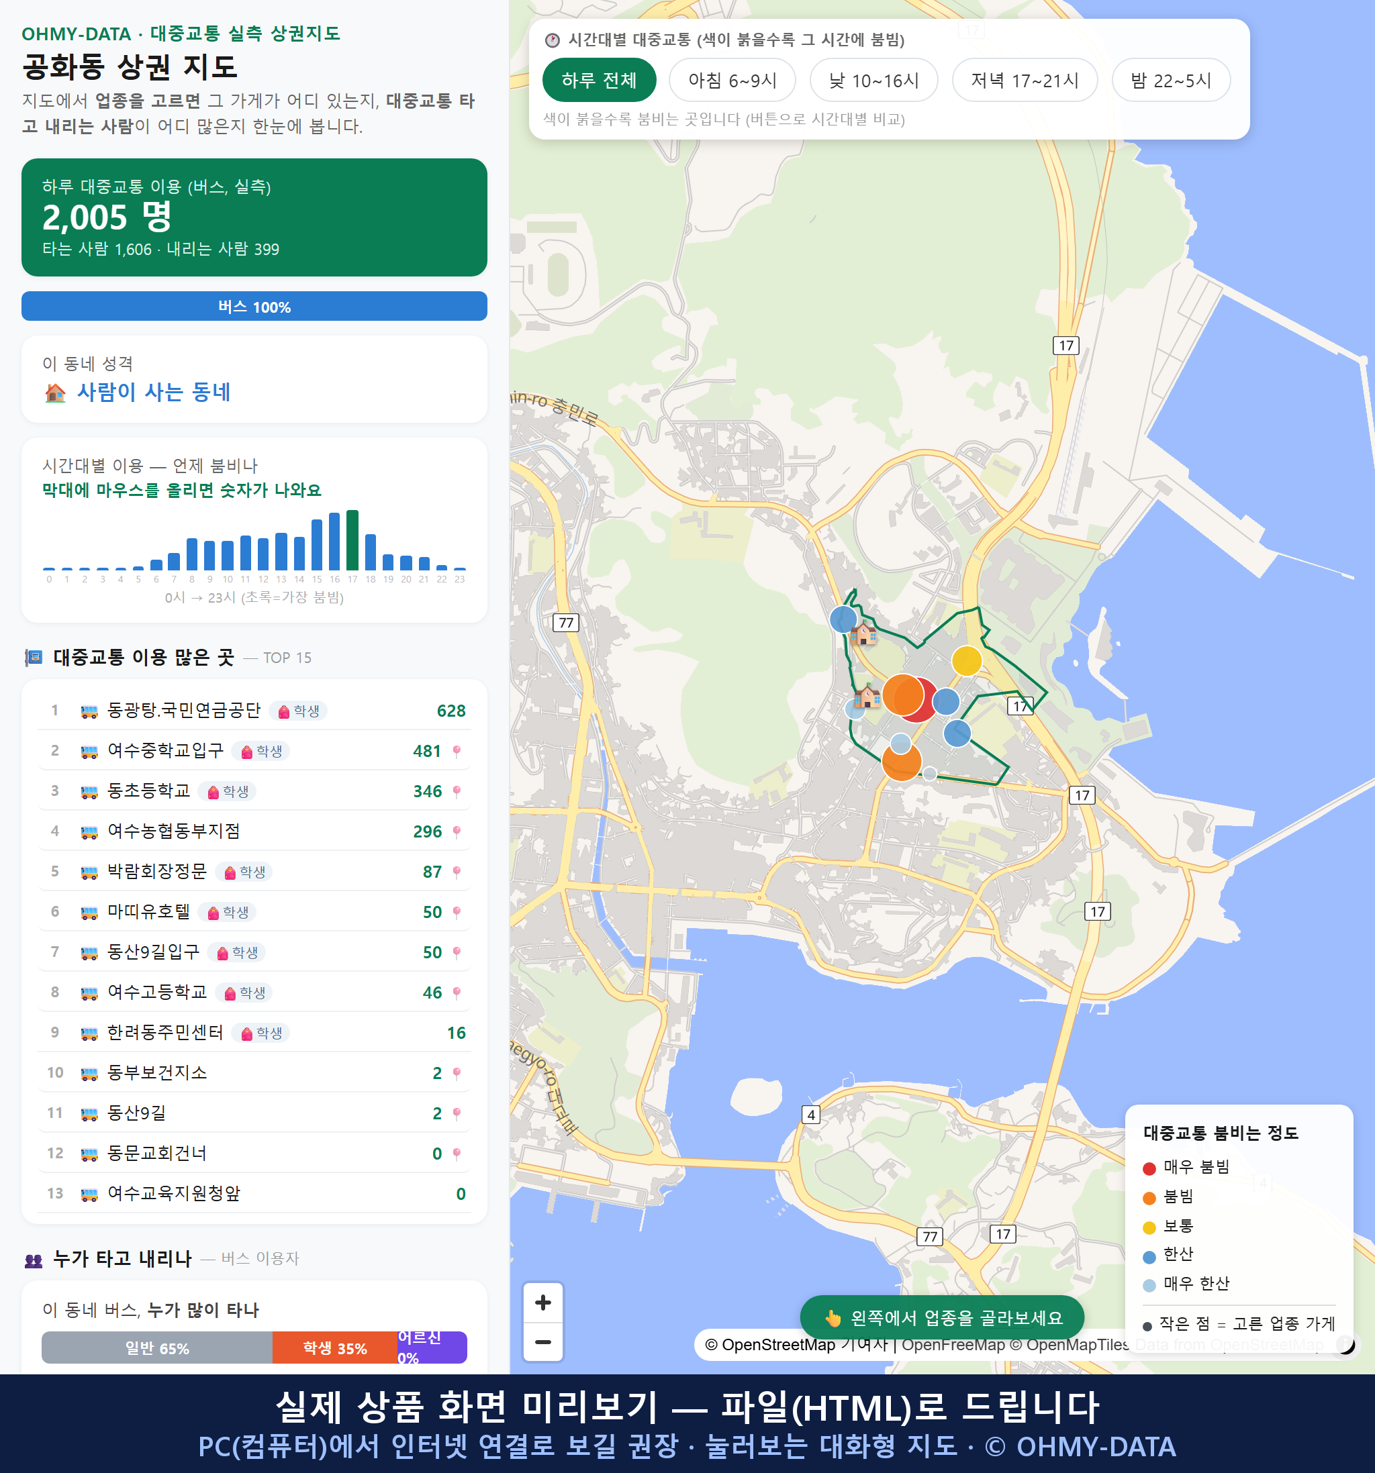Switch to the 밤 22~5시 time filter
The width and height of the screenshot is (1375, 1473).
[x=1171, y=80]
